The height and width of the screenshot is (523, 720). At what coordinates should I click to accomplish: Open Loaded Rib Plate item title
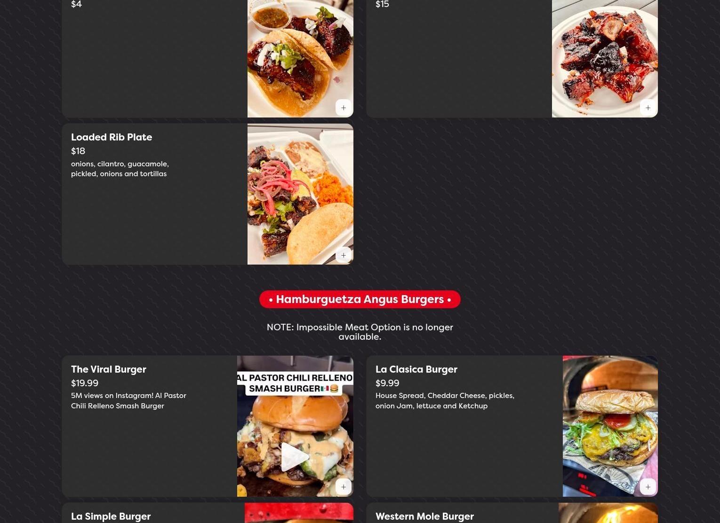click(112, 137)
